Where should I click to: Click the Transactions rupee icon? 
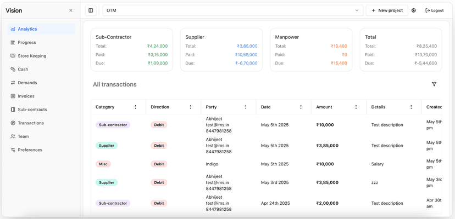point(13,123)
